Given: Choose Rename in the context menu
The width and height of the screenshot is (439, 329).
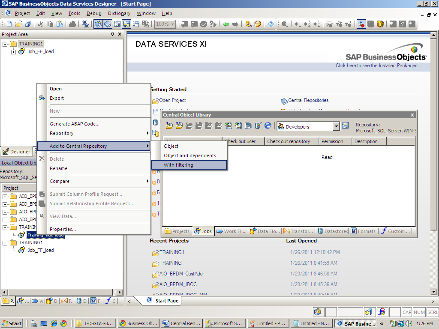Looking at the screenshot, I should pos(94,168).
